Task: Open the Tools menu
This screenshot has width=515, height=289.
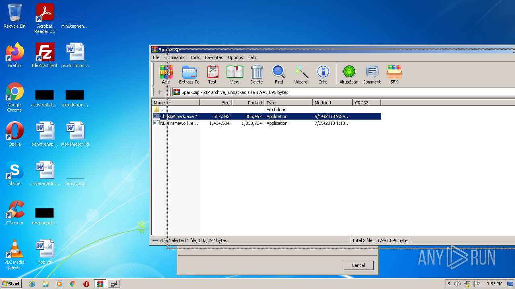Action: tap(195, 57)
